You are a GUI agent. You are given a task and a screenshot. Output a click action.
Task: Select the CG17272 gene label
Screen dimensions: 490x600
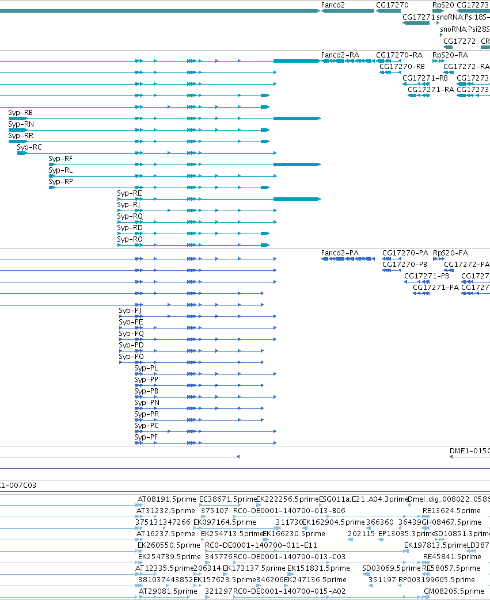click(459, 41)
